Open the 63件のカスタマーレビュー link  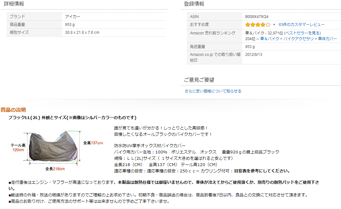click(x=301, y=25)
